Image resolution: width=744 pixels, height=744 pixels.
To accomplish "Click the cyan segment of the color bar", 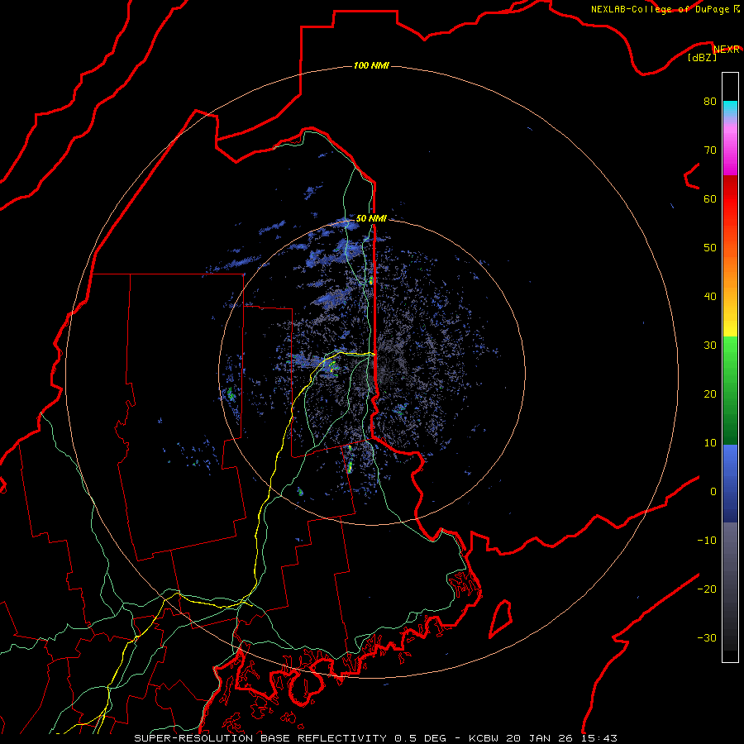I will [x=730, y=109].
